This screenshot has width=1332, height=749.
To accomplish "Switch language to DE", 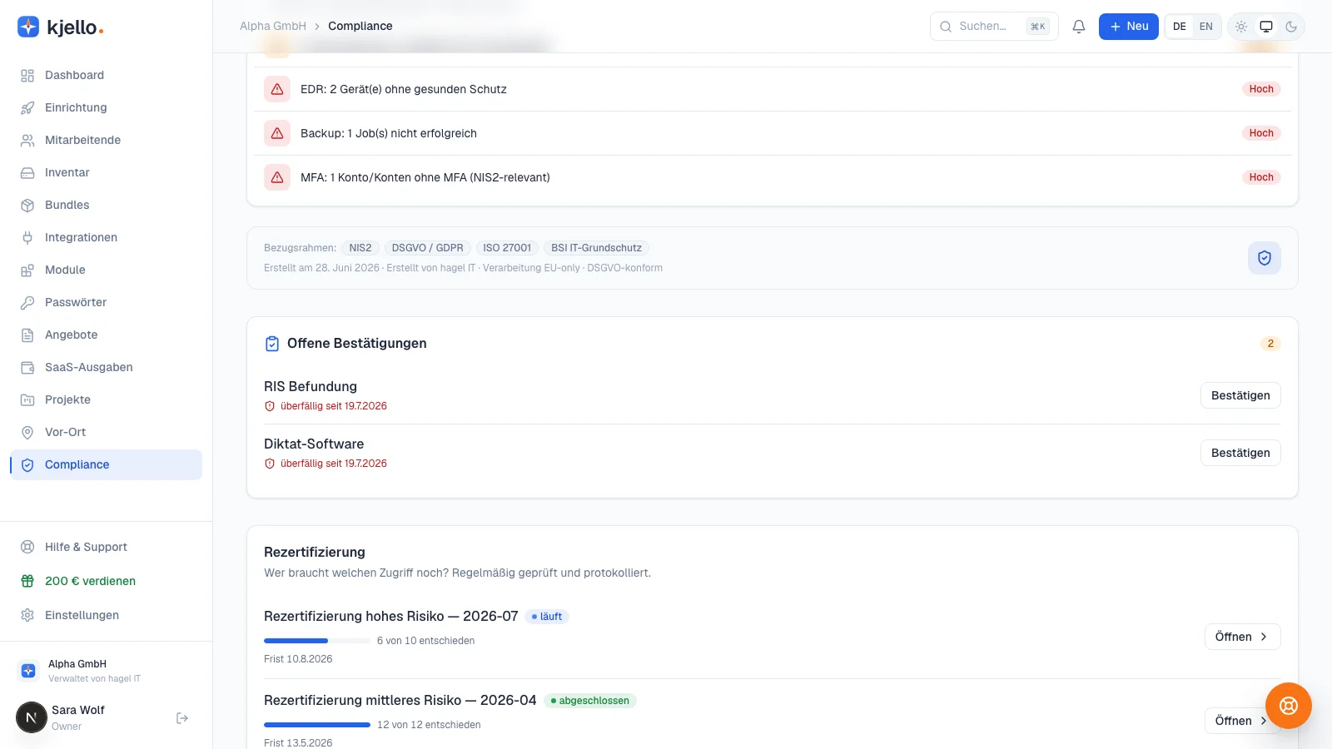I will pyautogui.click(x=1180, y=27).
